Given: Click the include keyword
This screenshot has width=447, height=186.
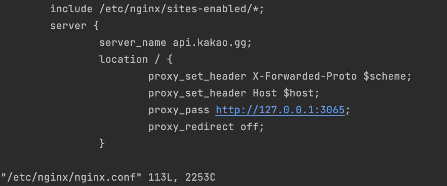Looking at the screenshot, I should (71, 9).
